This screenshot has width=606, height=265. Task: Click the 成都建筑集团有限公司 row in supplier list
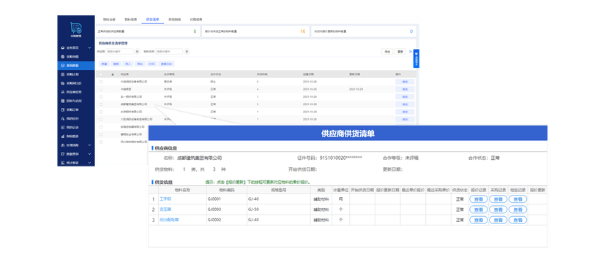pos(256,104)
